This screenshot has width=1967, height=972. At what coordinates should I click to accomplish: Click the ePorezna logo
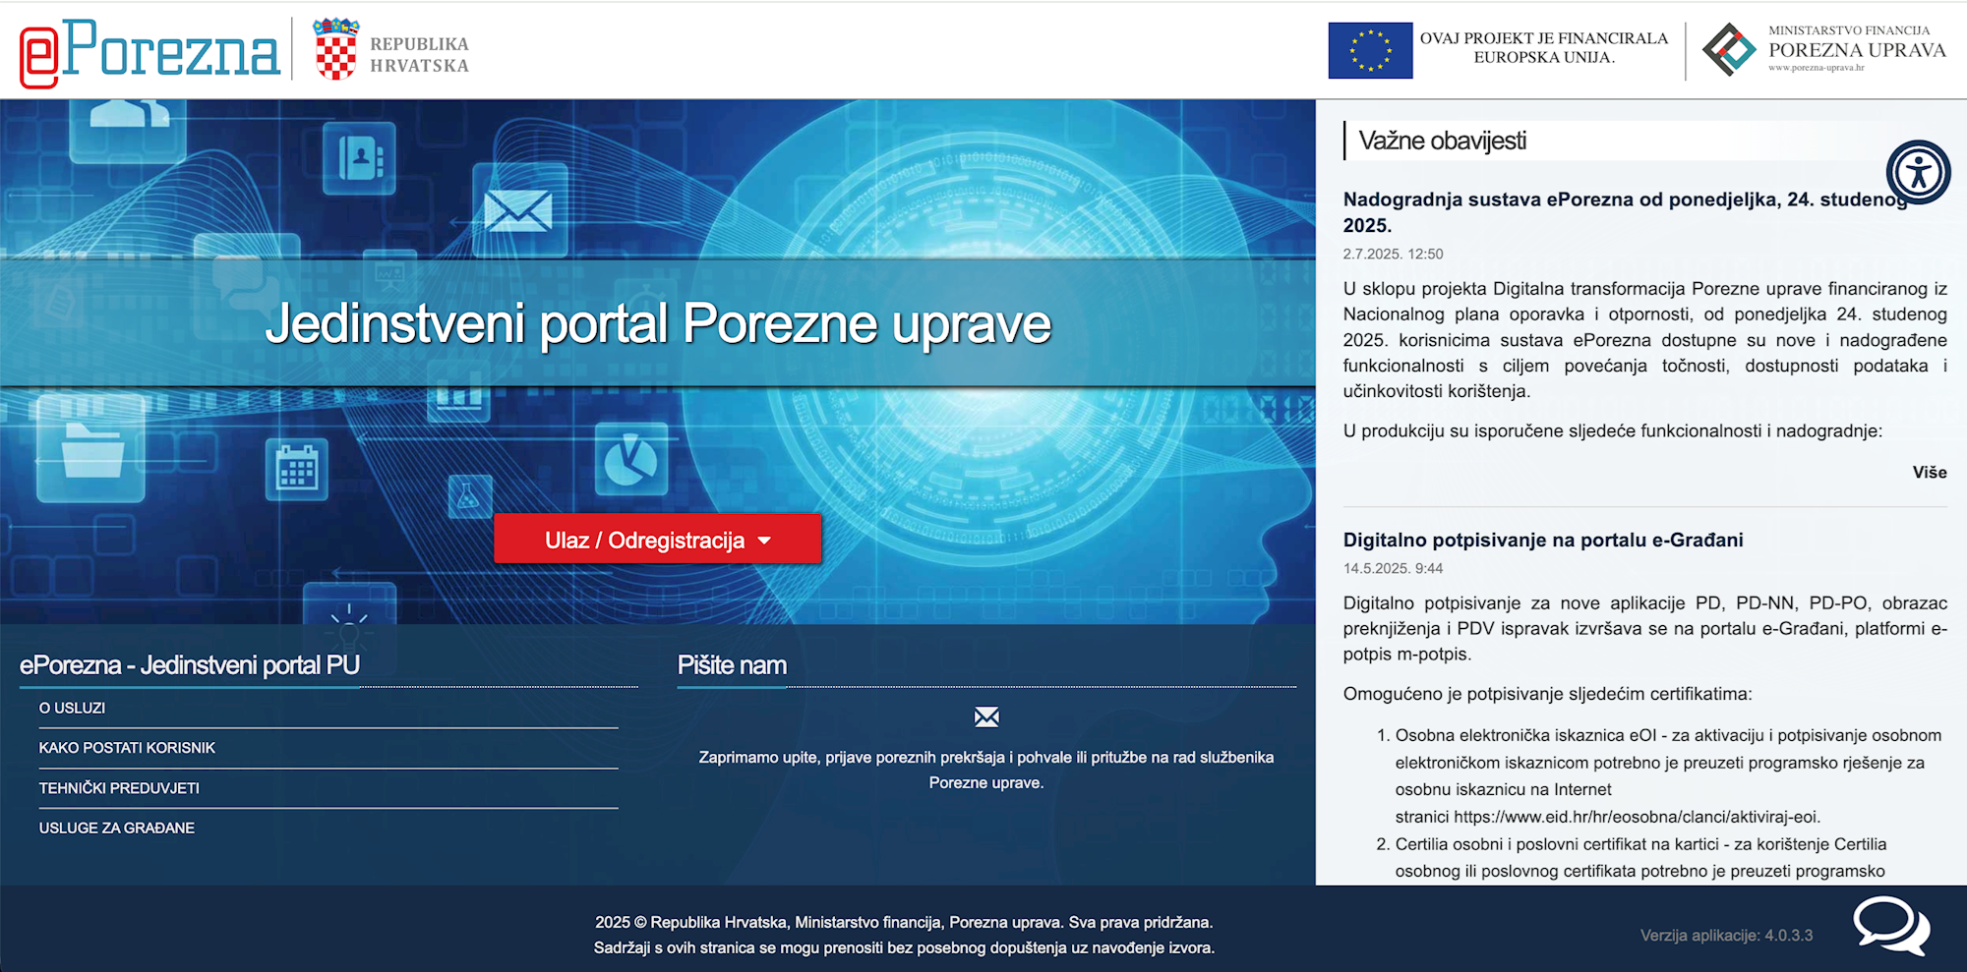click(x=149, y=51)
